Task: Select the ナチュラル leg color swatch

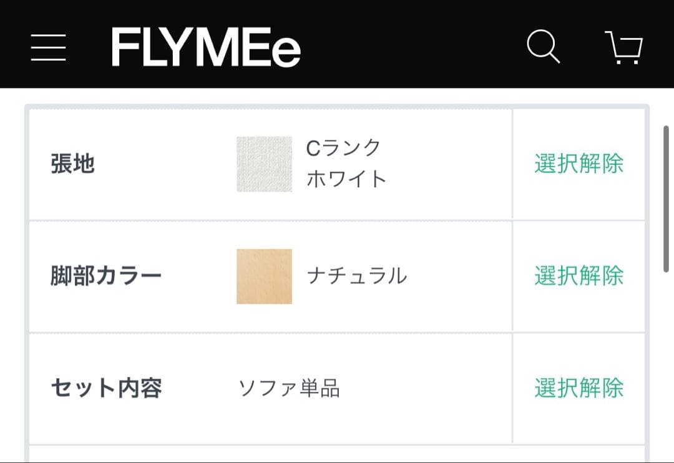Action: pyautogui.click(x=262, y=274)
